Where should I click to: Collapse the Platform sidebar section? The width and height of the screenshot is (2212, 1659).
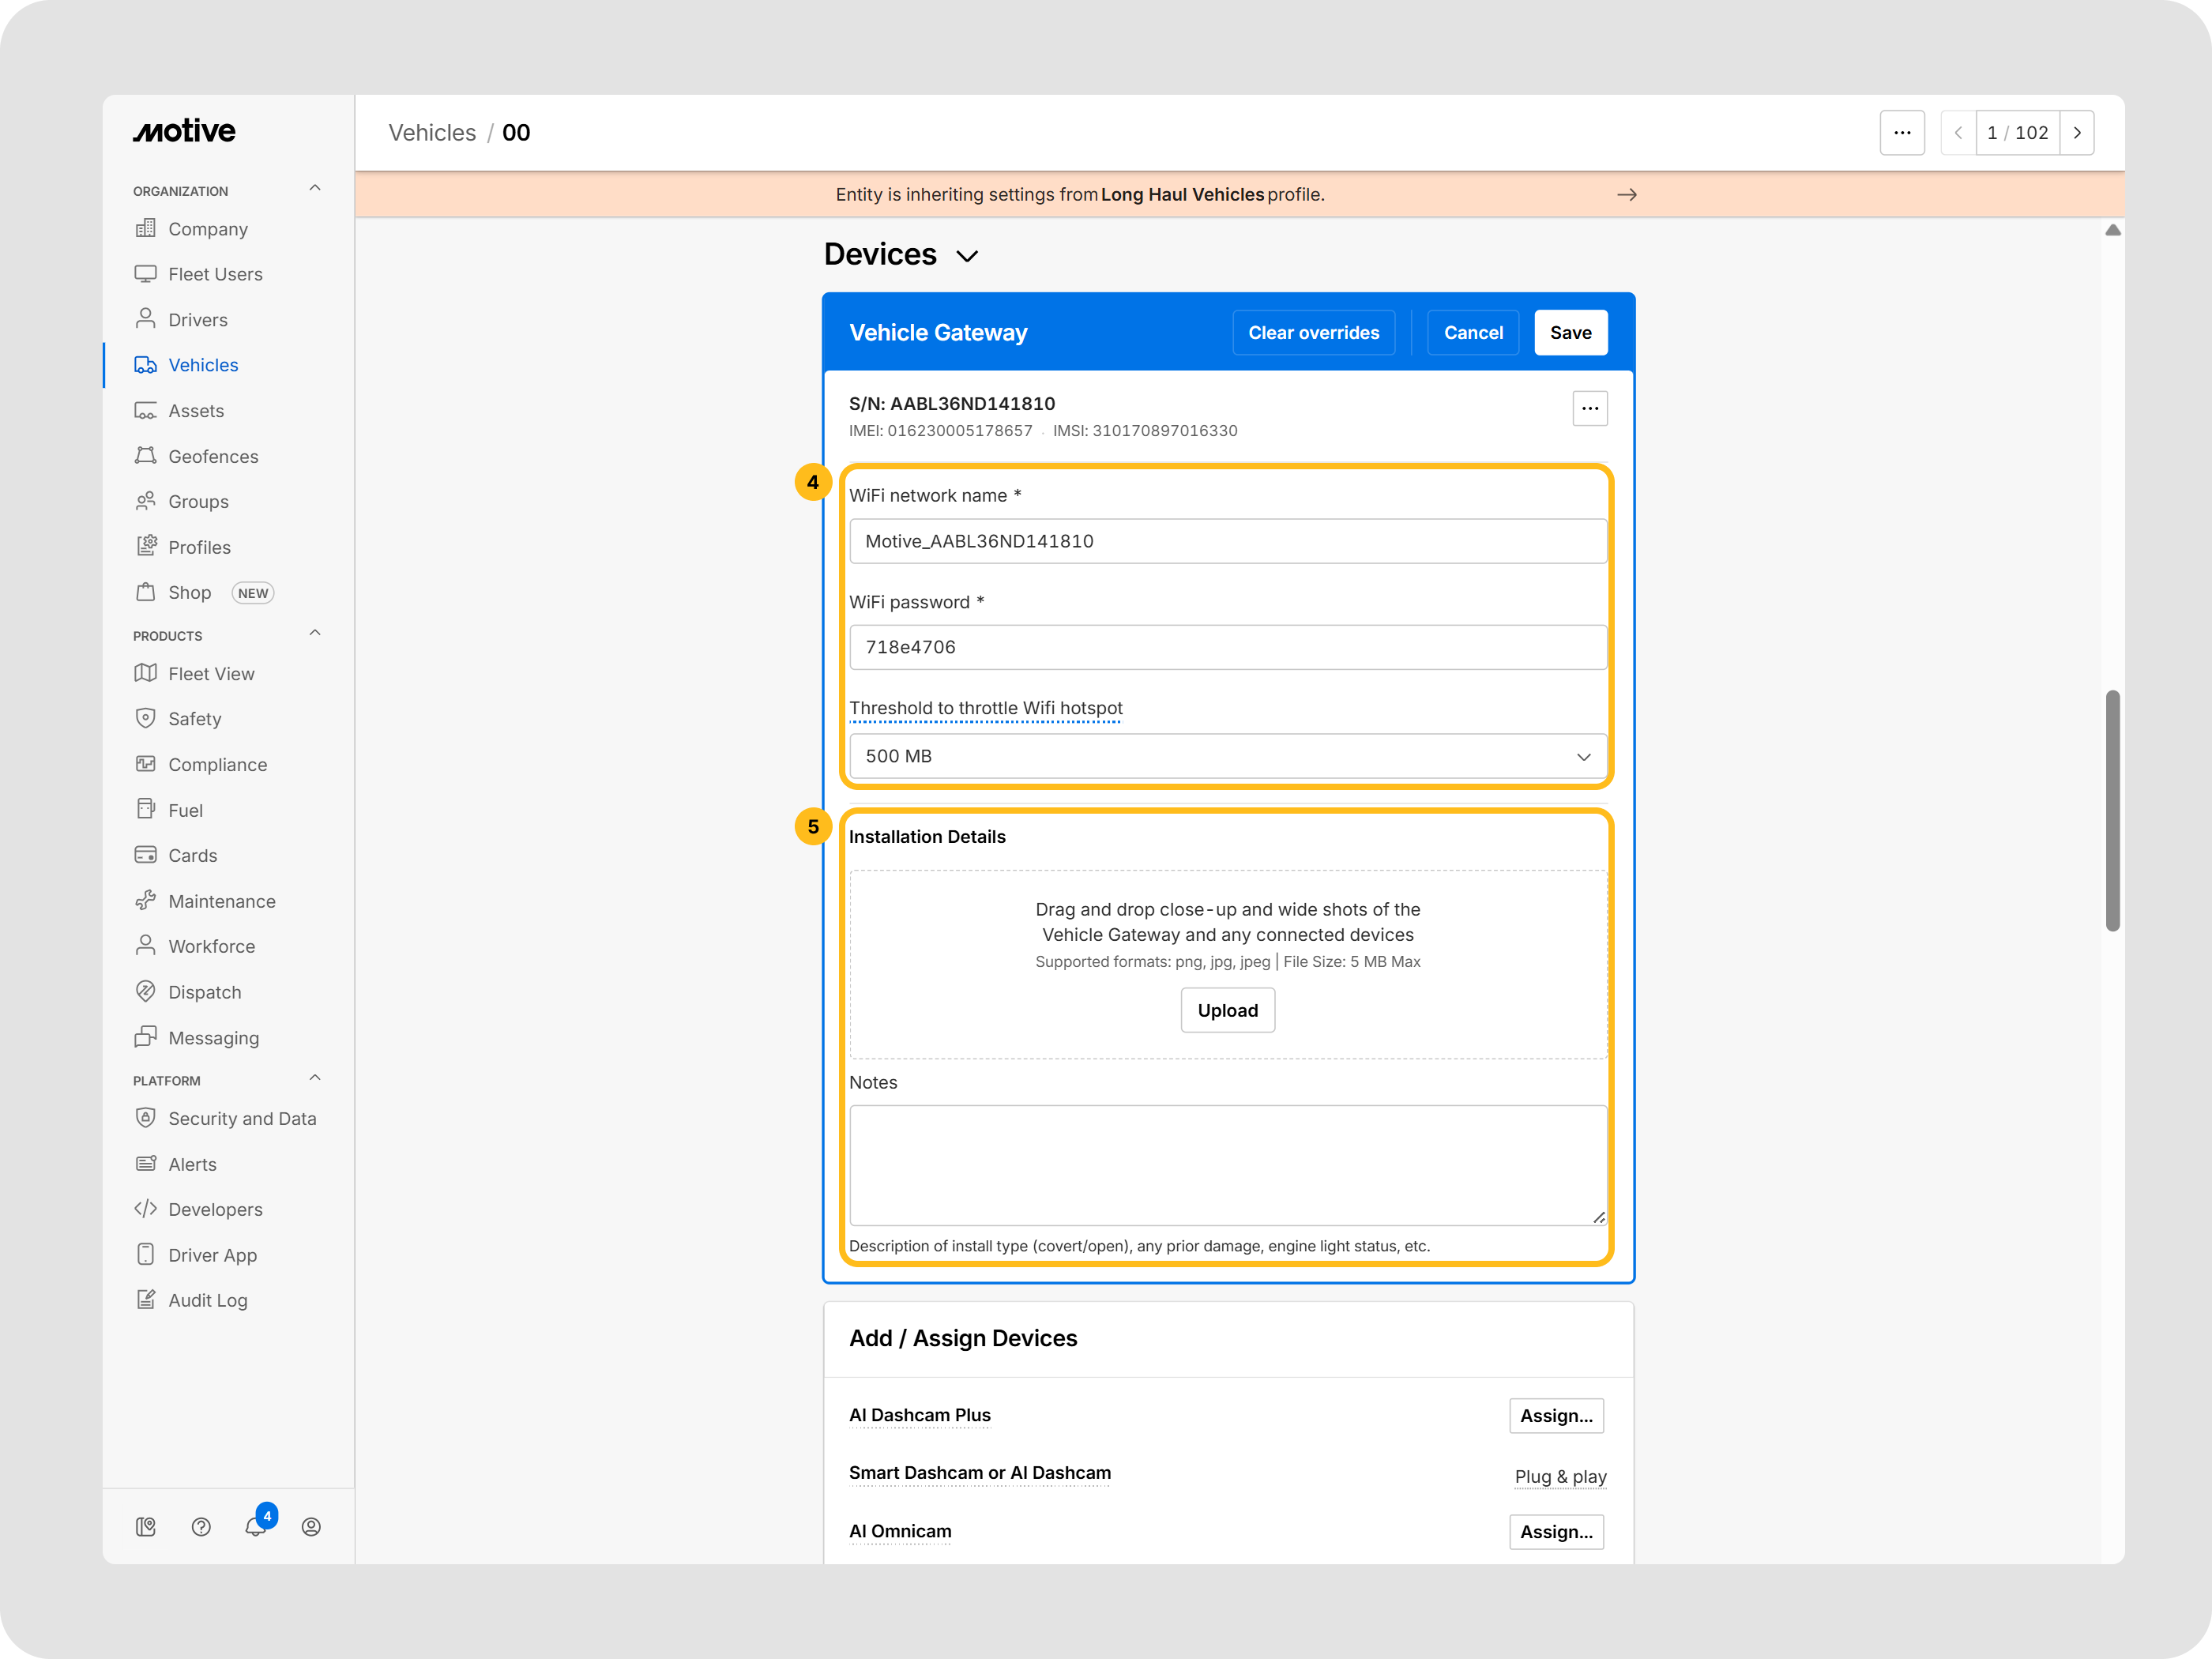click(x=315, y=1079)
